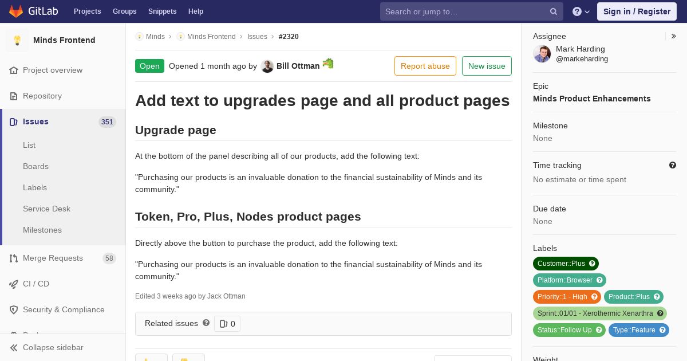Click Sign in / Register button

tap(637, 11)
